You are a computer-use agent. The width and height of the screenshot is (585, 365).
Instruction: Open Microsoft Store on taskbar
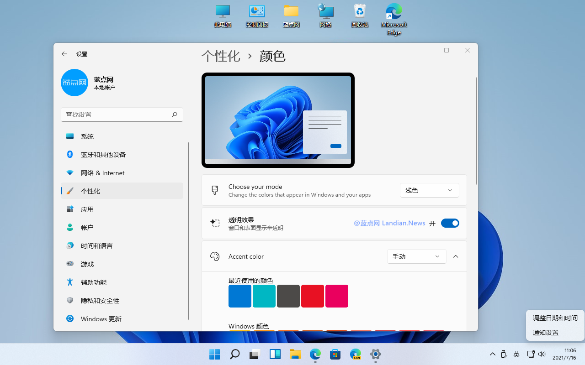pyautogui.click(x=335, y=354)
